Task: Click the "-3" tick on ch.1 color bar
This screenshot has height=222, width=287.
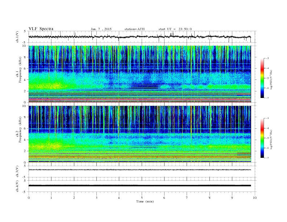Action: point(267,58)
